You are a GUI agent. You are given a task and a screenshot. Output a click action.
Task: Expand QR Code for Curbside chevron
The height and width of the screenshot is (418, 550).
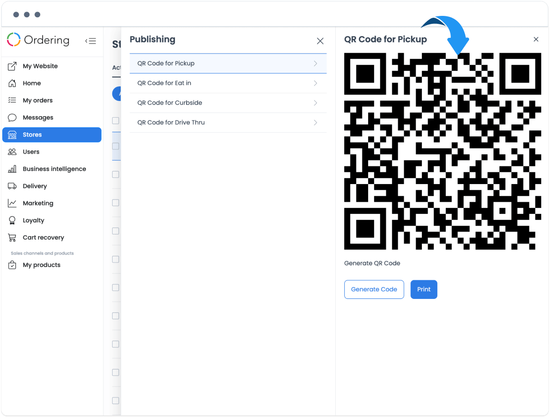315,103
